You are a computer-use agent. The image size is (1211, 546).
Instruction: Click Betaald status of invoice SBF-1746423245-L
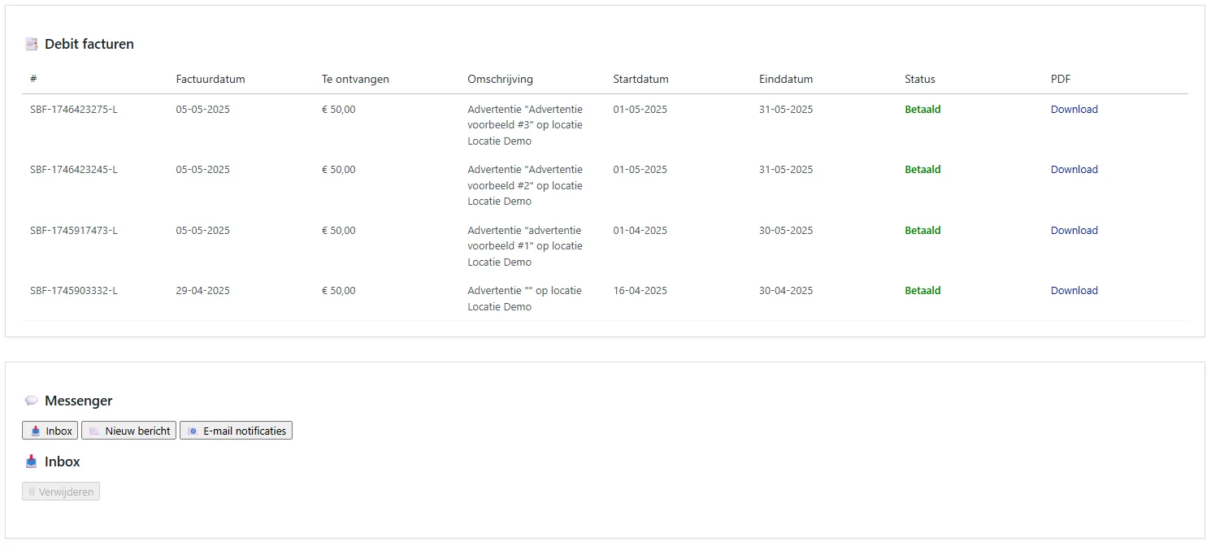point(922,170)
